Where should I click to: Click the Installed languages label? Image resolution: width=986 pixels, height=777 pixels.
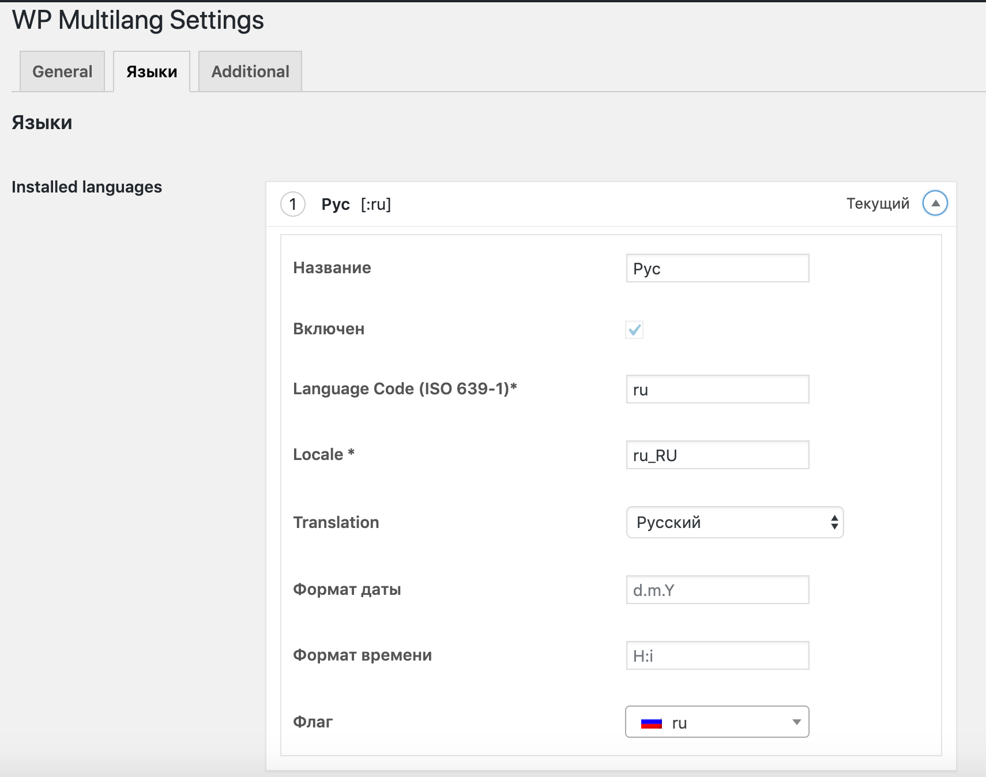pyautogui.click(x=86, y=187)
